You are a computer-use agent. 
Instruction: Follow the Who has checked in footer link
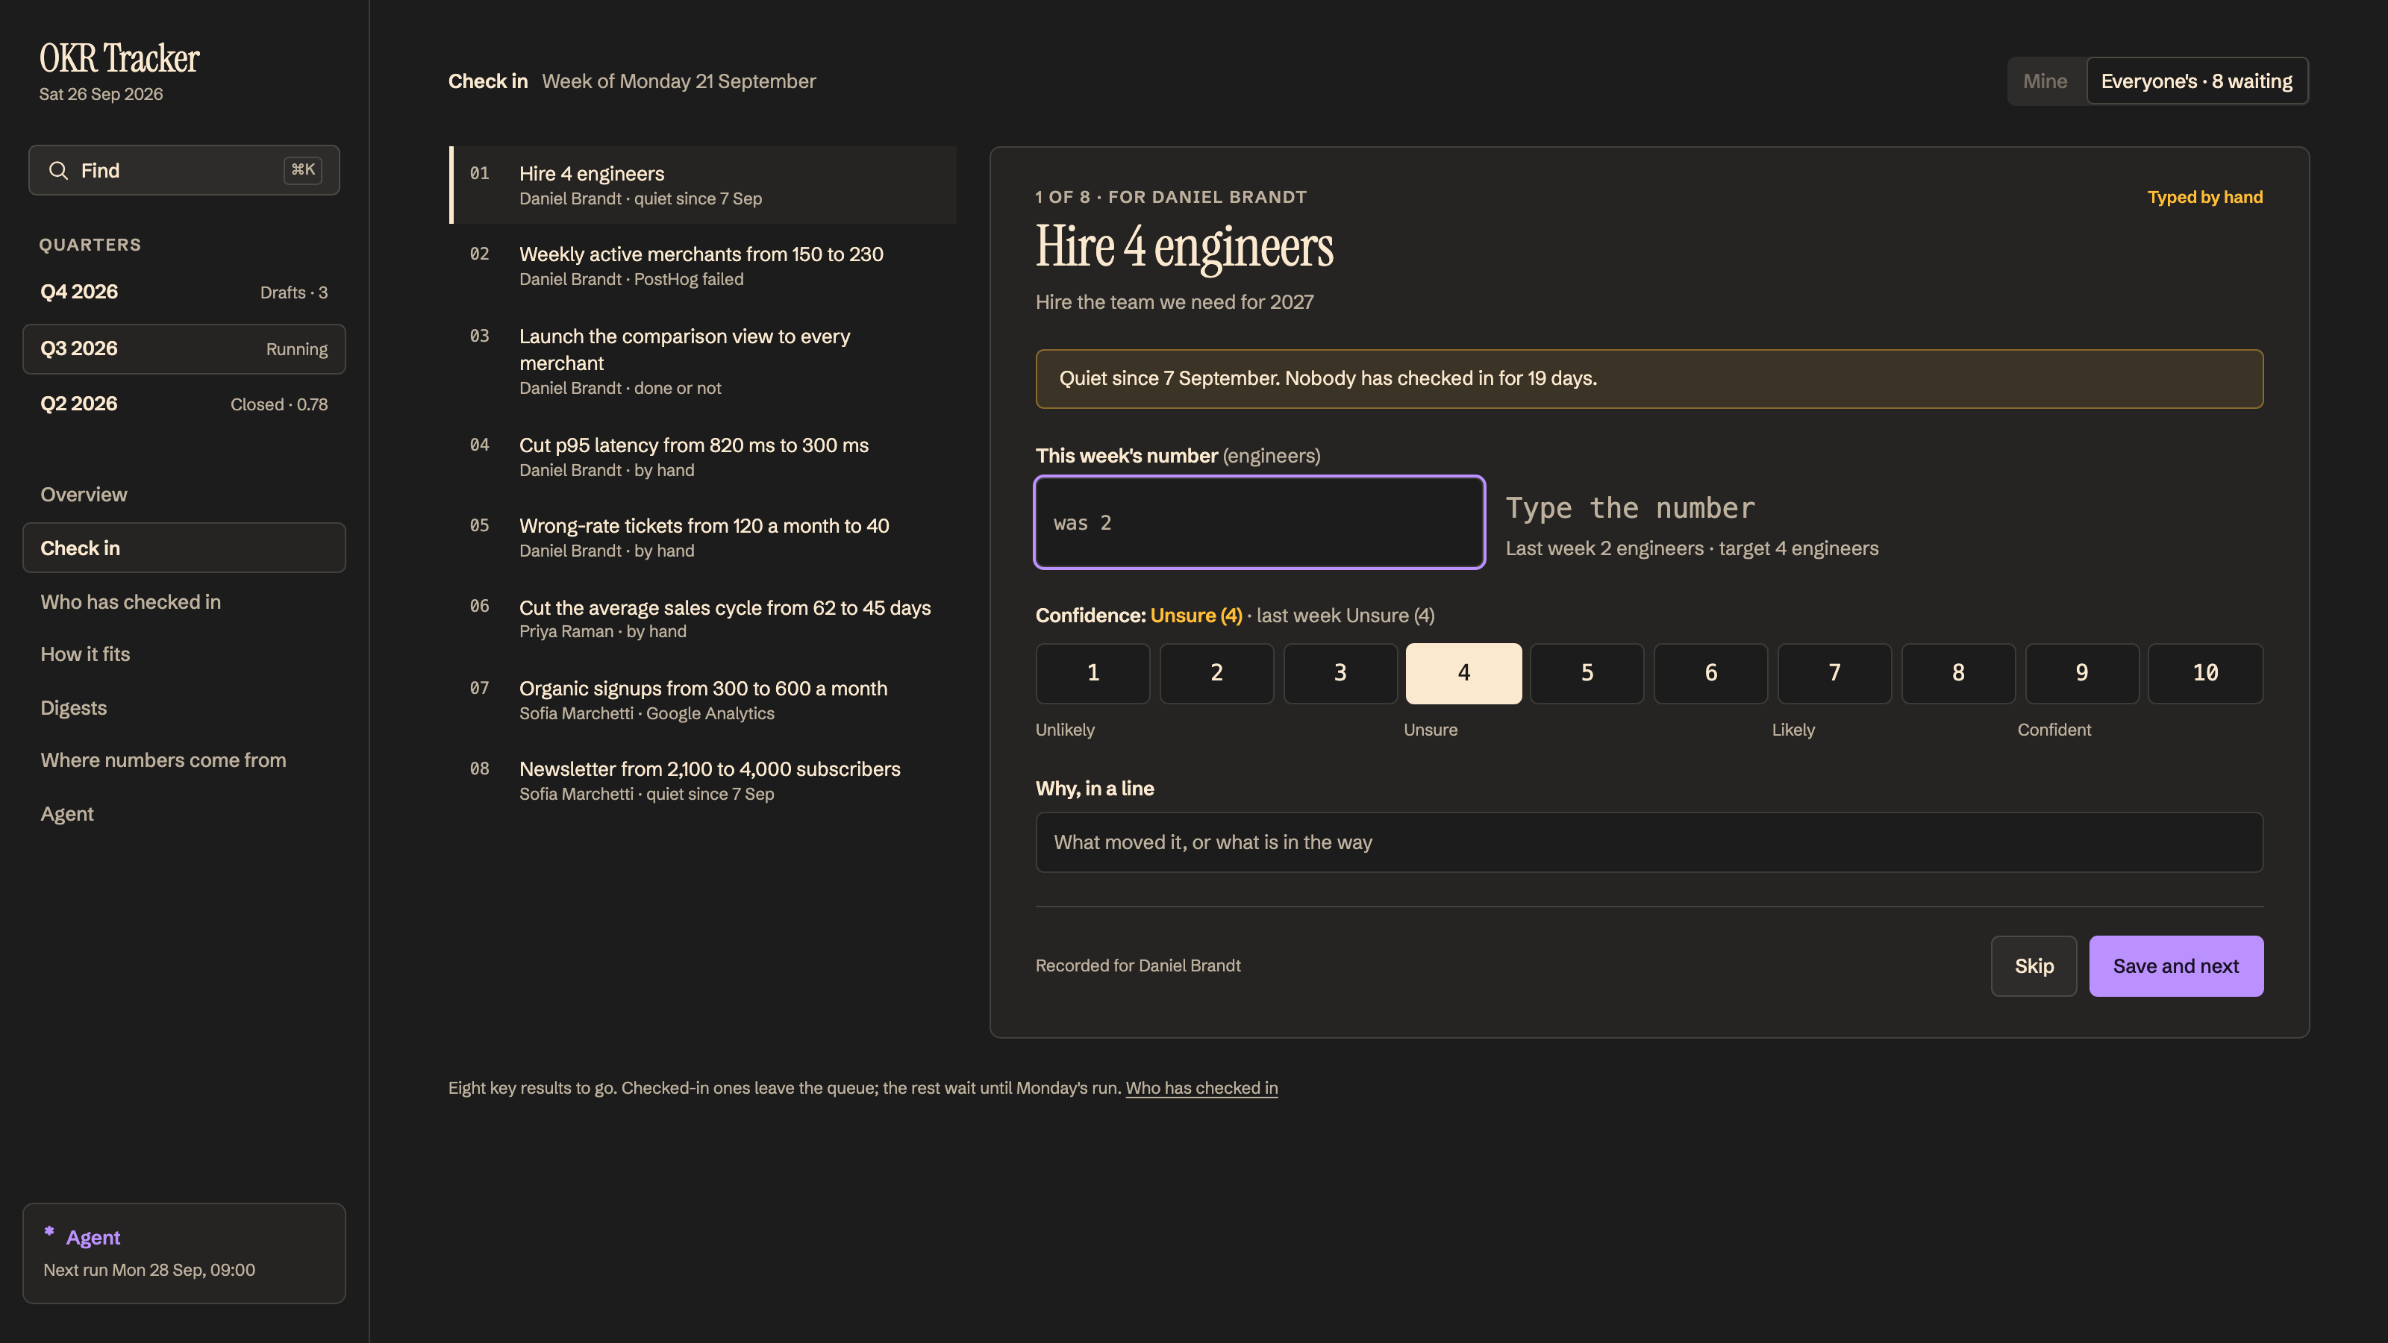[x=1201, y=1088]
